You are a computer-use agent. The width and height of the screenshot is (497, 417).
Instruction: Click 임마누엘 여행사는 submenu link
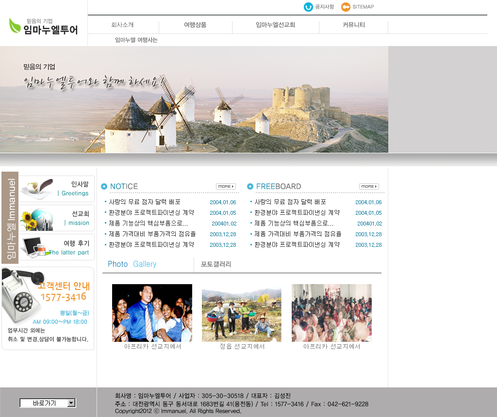pyautogui.click(x=136, y=40)
